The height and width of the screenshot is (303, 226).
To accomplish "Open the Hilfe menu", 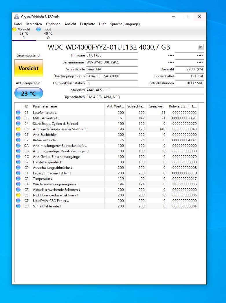I will click(102, 24).
